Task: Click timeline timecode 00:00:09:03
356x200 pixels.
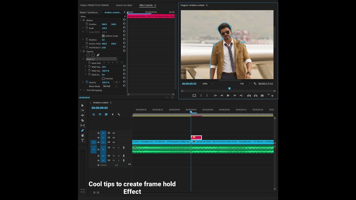Action: pos(100,108)
